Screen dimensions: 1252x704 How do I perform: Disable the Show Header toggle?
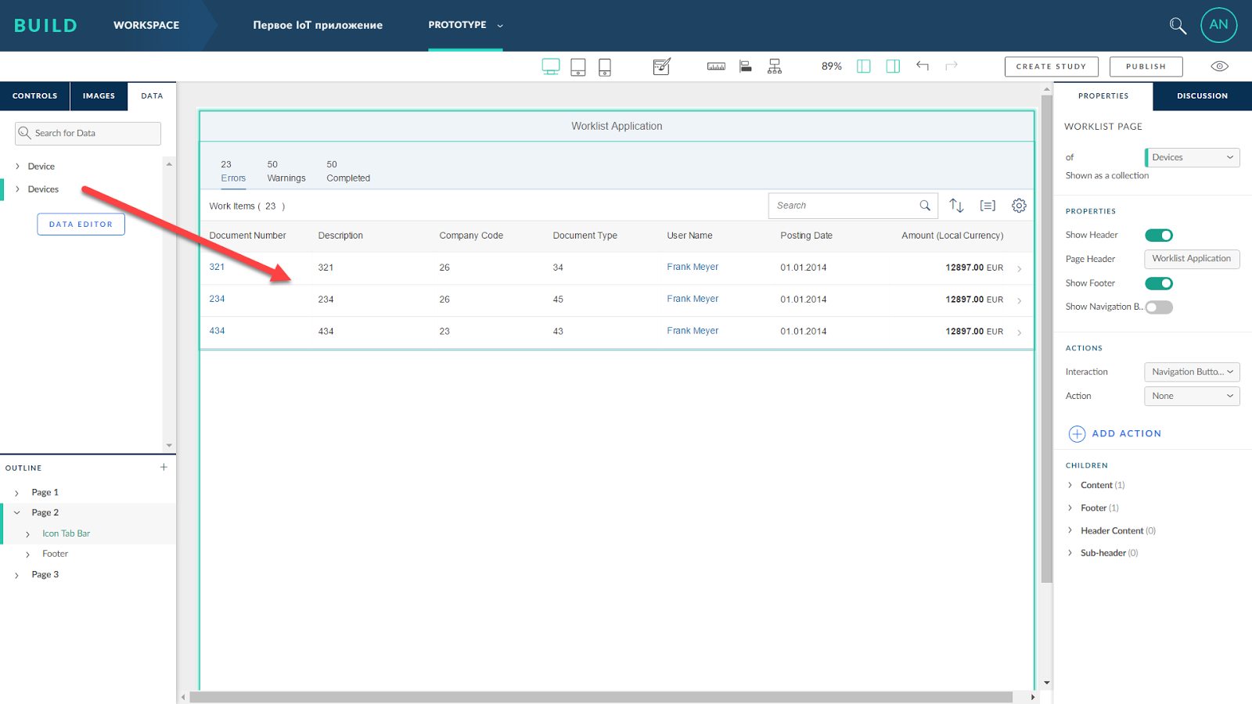click(x=1159, y=235)
